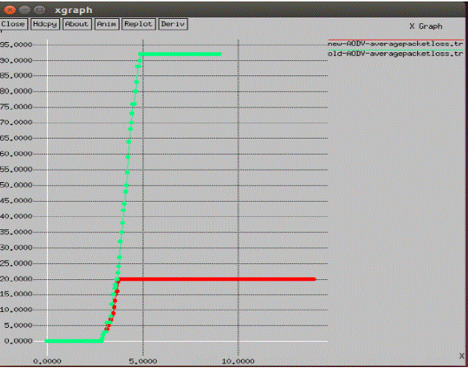Click Replot to redraw the graph

[x=138, y=24]
